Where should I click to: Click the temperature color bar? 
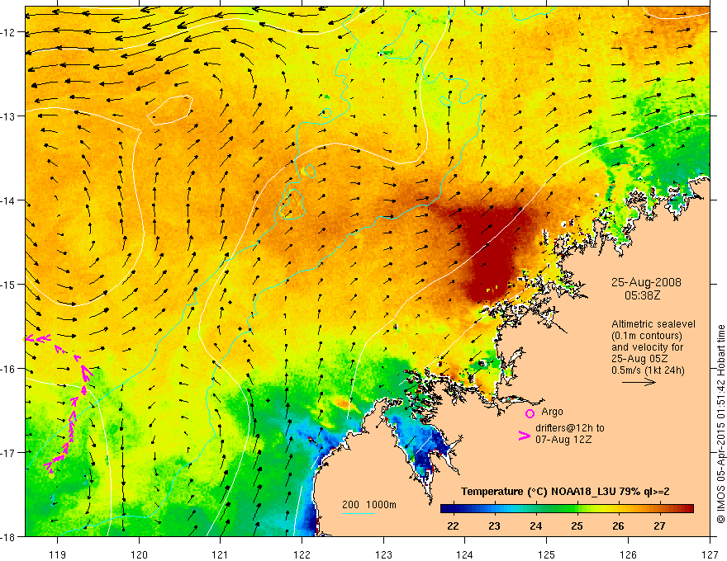(x=567, y=509)
